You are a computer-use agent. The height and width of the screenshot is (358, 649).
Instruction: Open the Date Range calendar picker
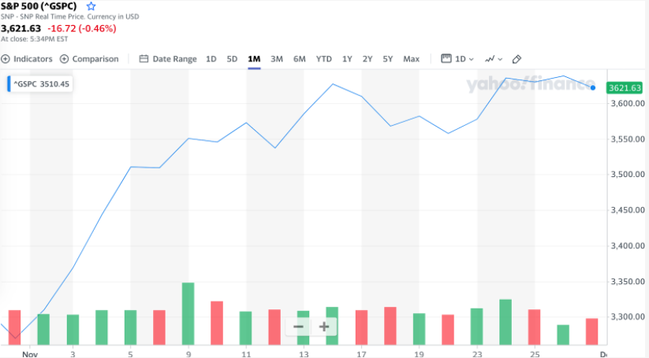pos(144,59)
